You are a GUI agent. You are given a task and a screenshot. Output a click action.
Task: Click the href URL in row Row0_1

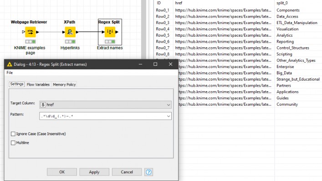pyautogui.click(x=223, y=10)
